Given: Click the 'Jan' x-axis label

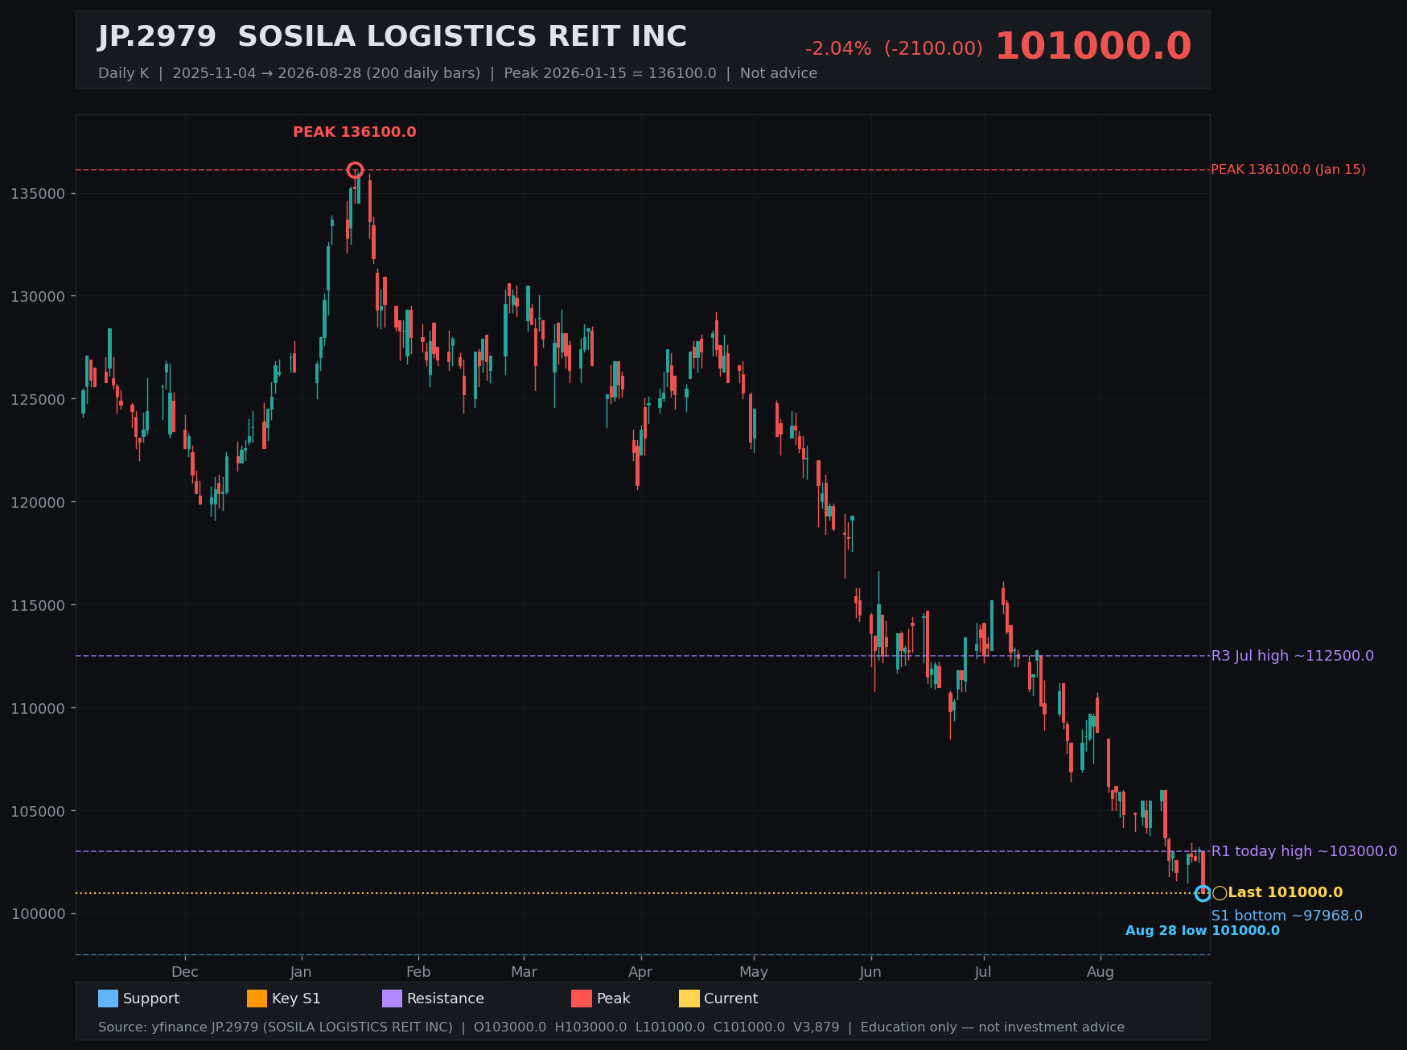Looking at the screenshot, I should [x=301, y=972].
